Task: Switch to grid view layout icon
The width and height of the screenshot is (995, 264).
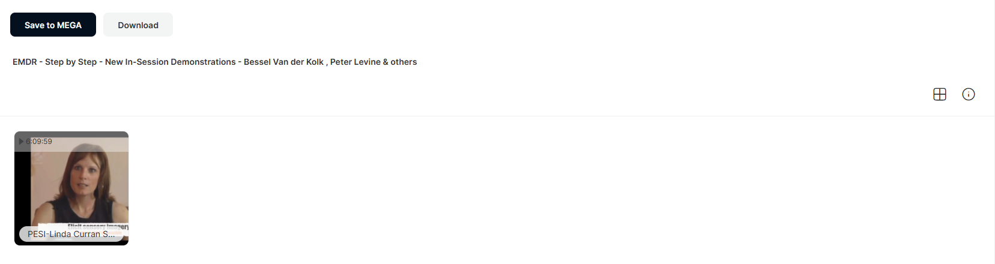Action: click(x=940, y=94)
